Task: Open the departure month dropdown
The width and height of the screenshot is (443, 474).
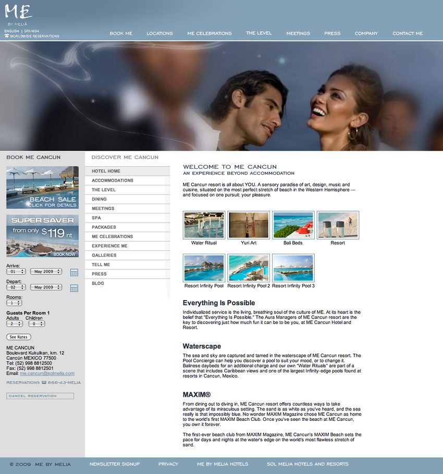Action: click(46, 287)
